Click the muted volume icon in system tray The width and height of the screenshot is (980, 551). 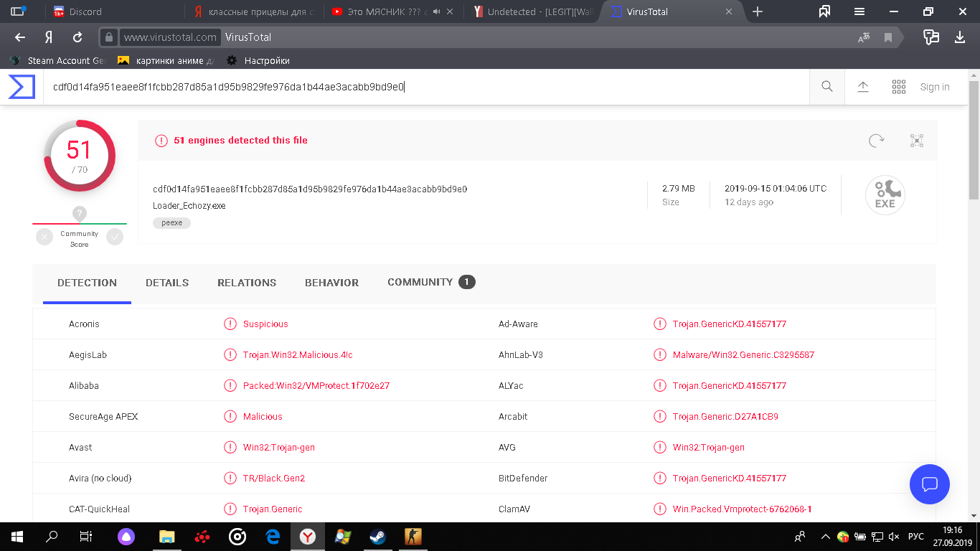pos(894,537)
